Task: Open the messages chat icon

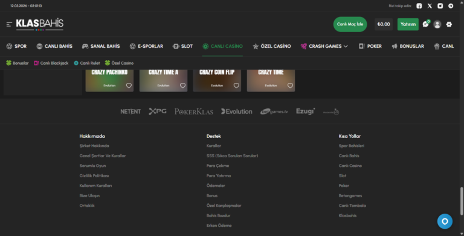Action: 426,24
